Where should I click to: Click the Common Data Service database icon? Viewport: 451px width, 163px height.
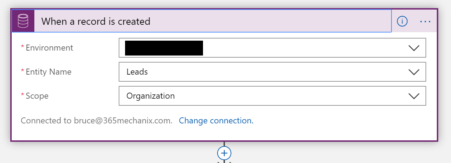point(23,21)
